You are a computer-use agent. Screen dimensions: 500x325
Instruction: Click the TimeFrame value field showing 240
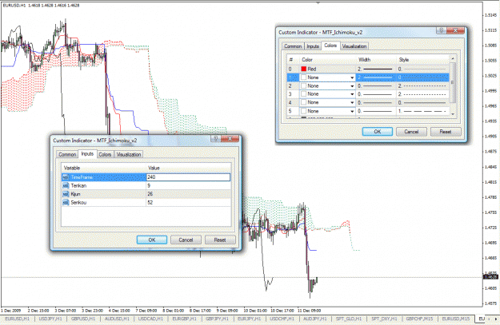click(188, 177)
